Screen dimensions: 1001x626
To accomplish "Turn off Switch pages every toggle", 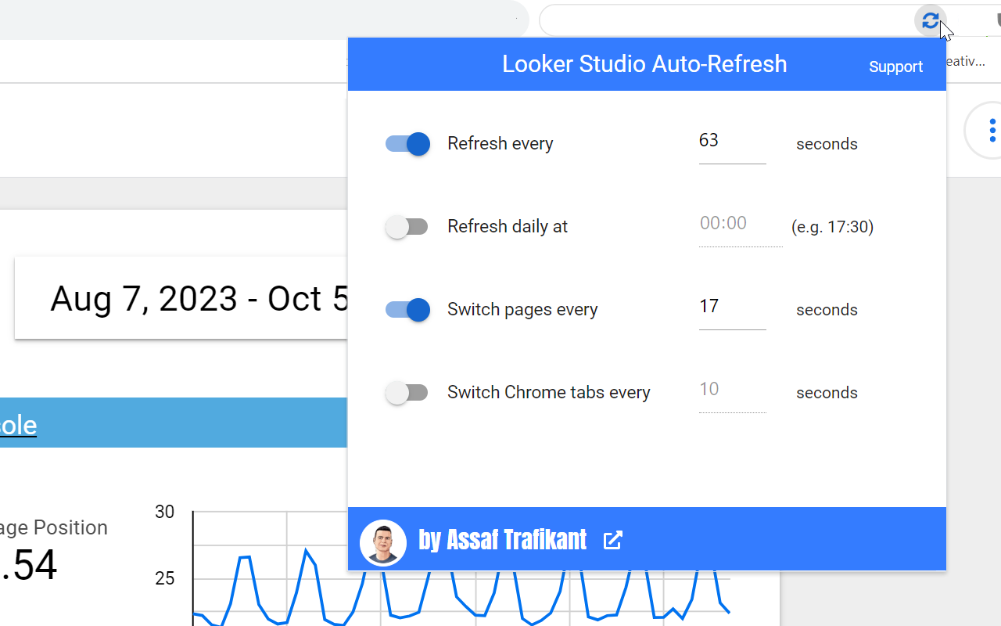I will 407,310.
